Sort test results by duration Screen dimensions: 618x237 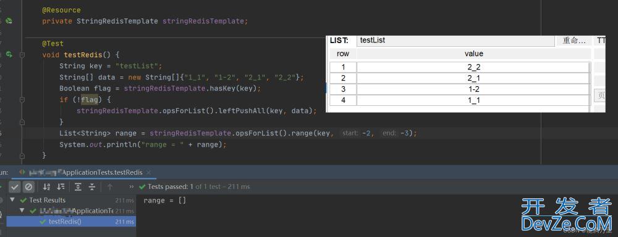61,187
